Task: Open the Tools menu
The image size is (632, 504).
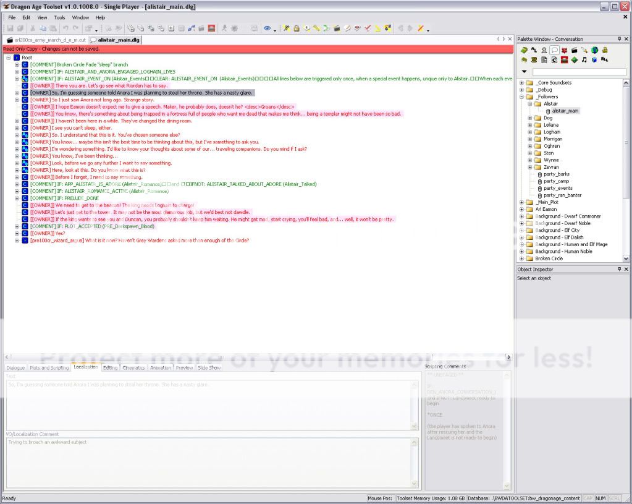Action: click(59, 17)
